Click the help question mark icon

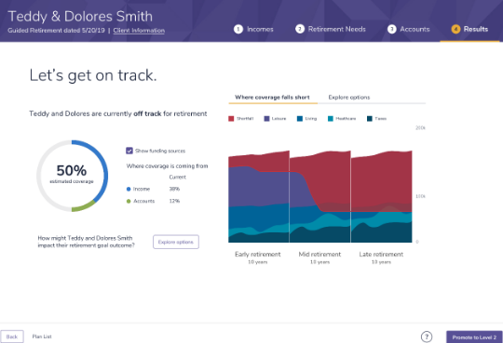click(427, 336)
